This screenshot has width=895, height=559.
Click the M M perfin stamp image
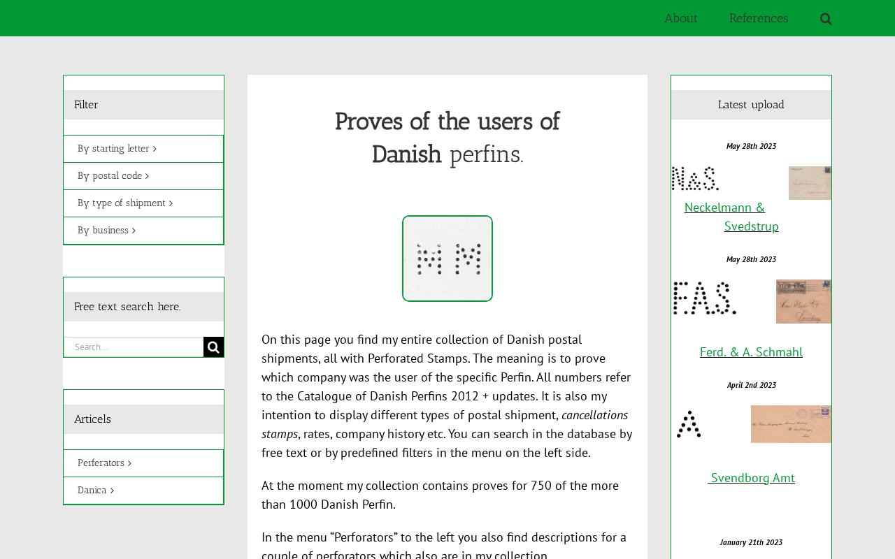pyautogui.click(x=447, y=259)
